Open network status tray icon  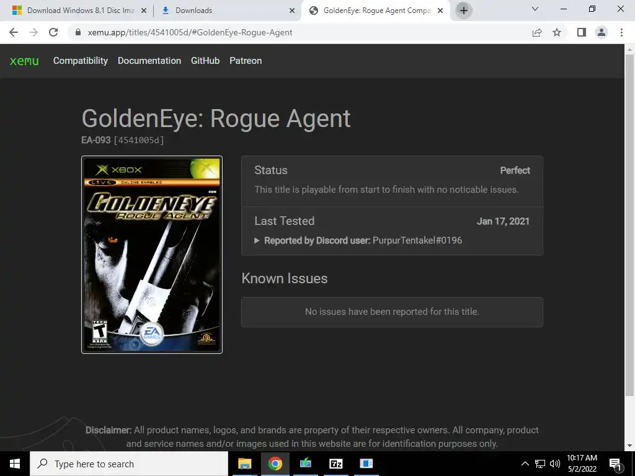coord(540,464)
